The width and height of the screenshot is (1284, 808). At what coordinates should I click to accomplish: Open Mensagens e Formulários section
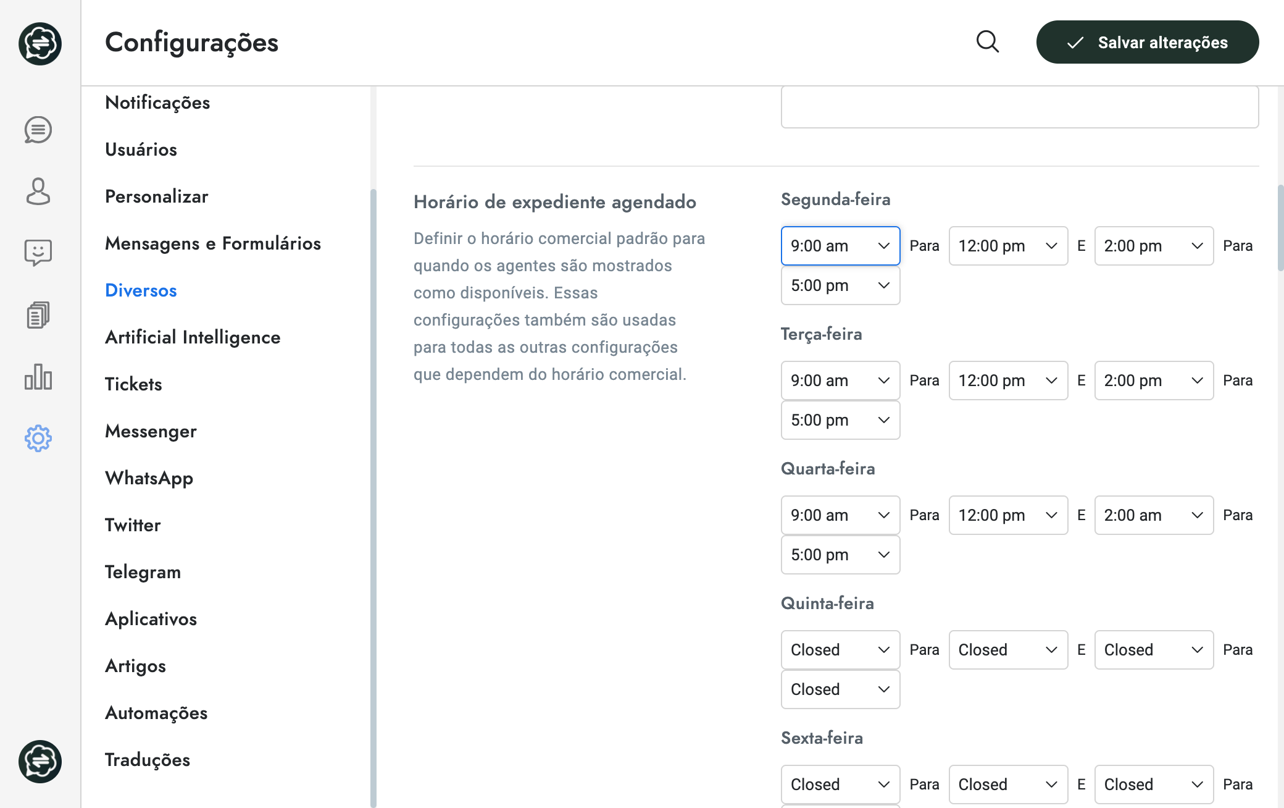point(213,243)
